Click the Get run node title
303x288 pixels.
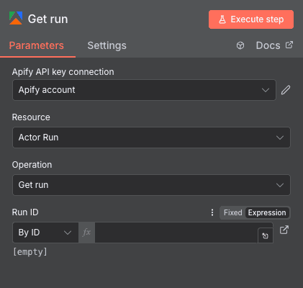(x=48, y=19)
